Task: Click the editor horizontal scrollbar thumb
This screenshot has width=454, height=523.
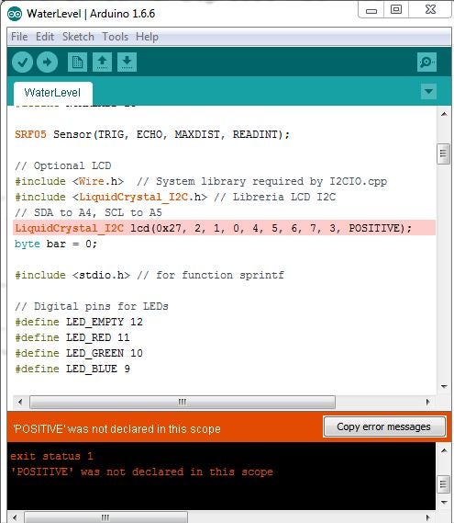Action: pos(183,402)
